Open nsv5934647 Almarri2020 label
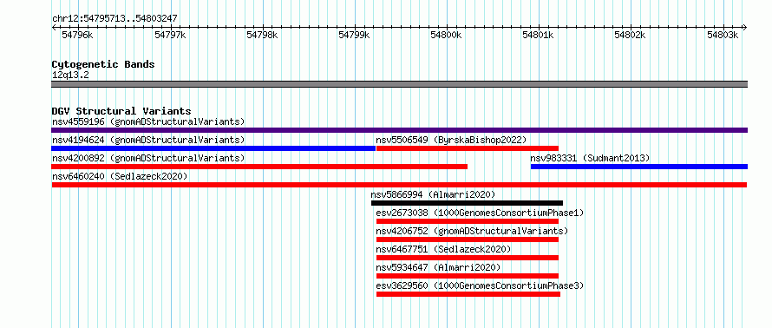This screenshot has height=328, width=772. pos(438,267)
